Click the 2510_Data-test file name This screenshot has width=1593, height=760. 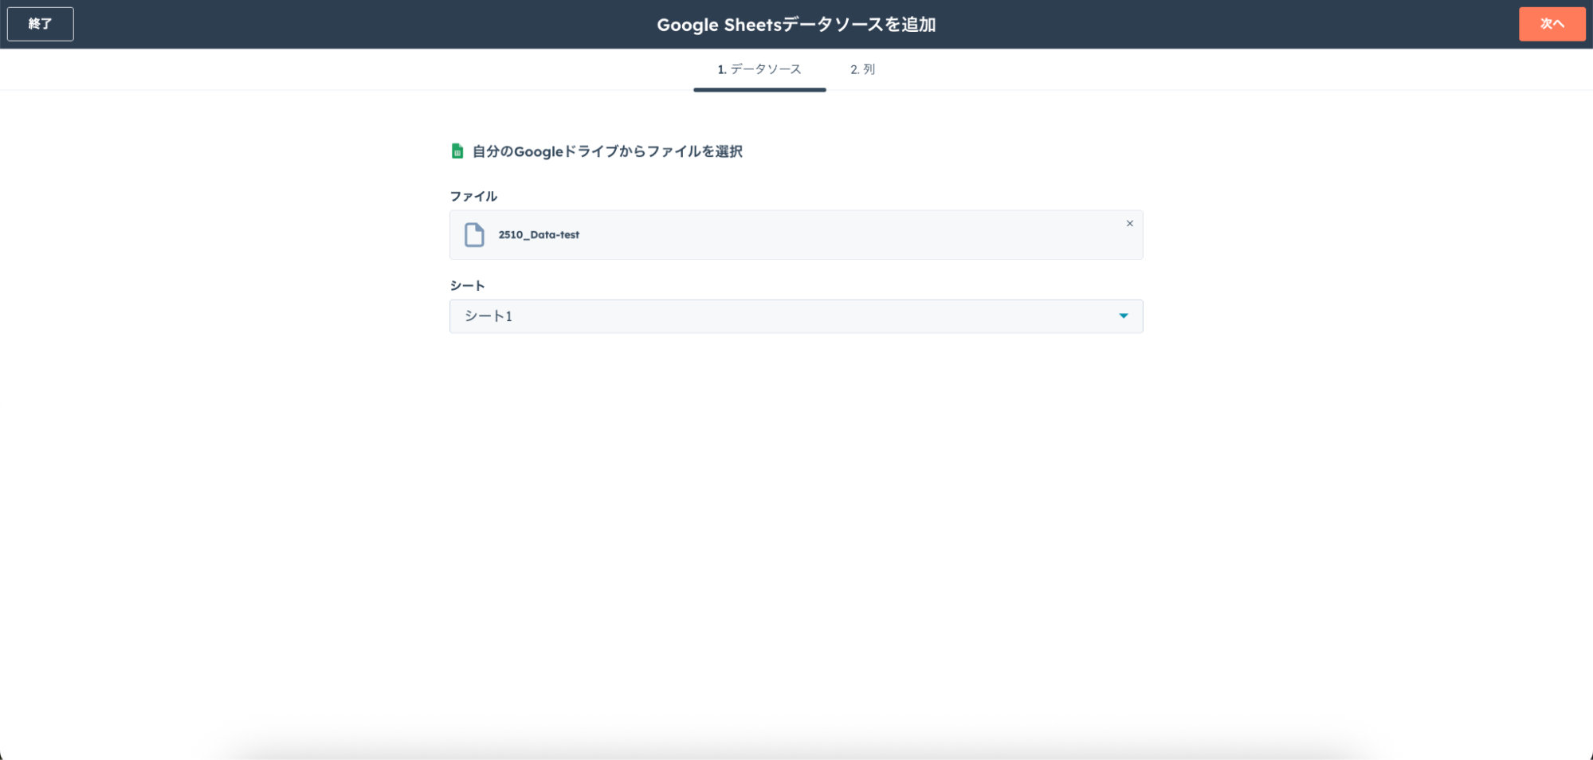click(x=539, y=235)
